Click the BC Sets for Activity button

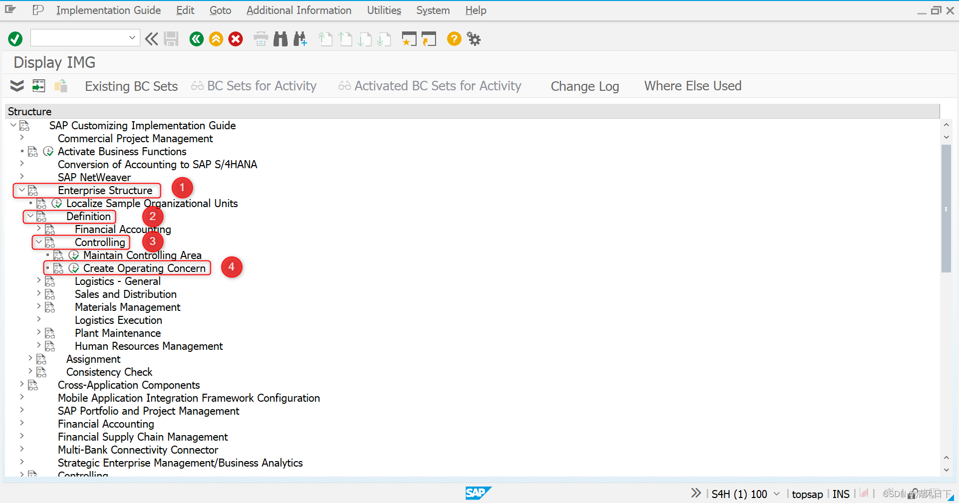pyautogui.click(x=254, y=86)
